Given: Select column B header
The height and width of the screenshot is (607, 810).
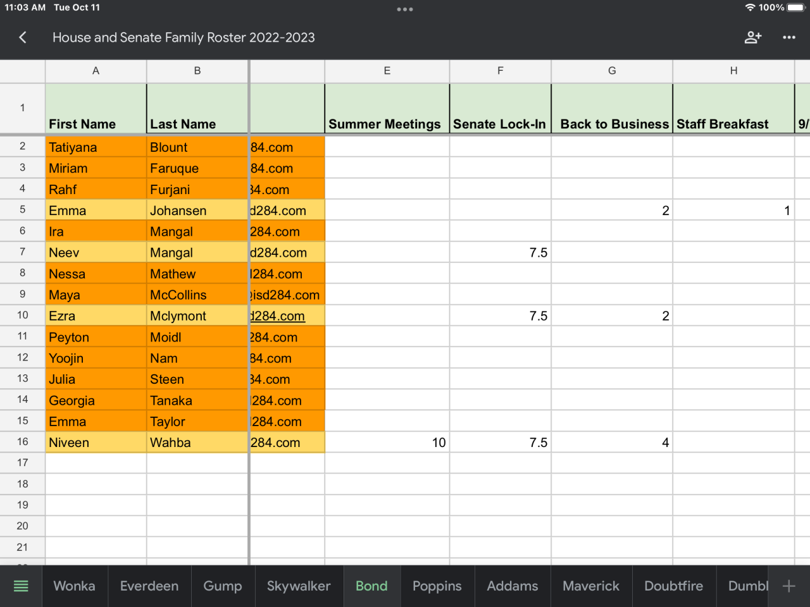Looking at the screenshot, I should point(197,71).
